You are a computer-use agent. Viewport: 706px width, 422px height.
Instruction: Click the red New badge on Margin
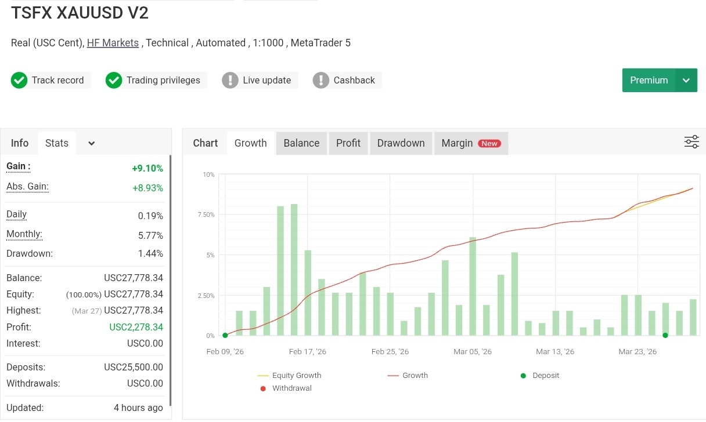[489, 143]
